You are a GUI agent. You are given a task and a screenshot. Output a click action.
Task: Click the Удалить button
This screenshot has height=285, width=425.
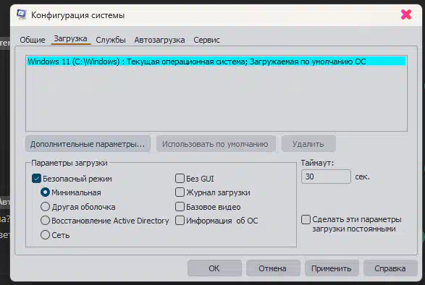pos(308,144)
